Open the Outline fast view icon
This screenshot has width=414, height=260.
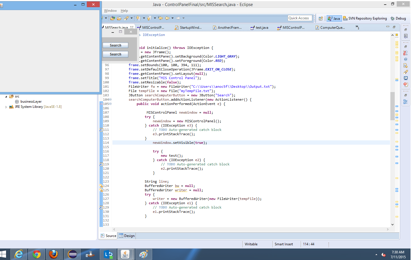pos(406,102)
